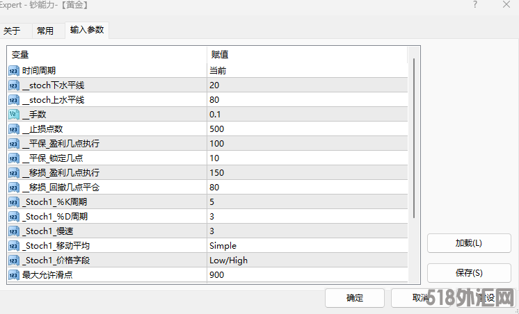This screenshot has width=519, height=314.
Task: Select the icon next to __止损点数
Action: 14,129
